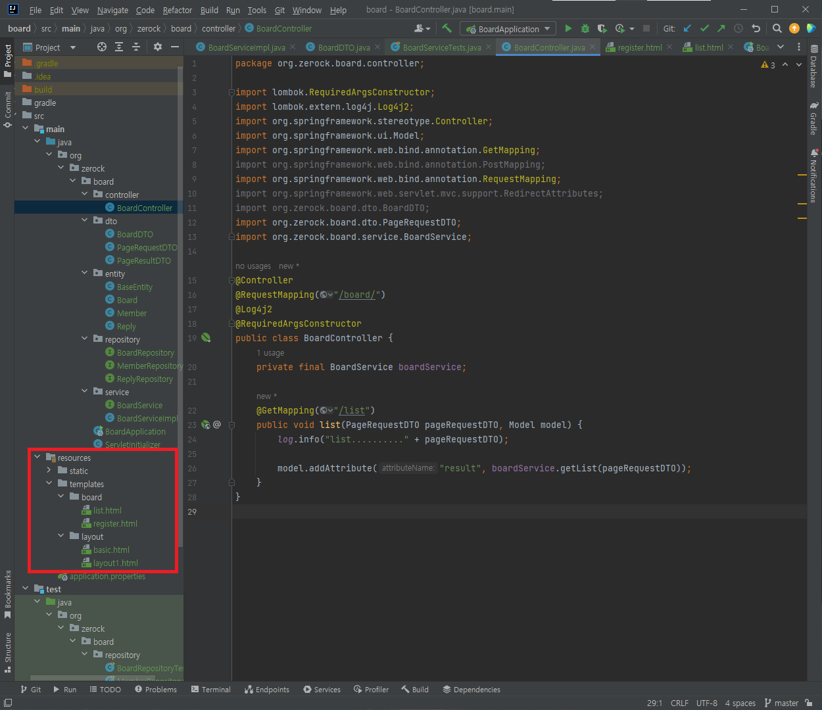Collapse the resources folder
Image resolution: width=822 pixels, height=710 pixels.
click(37, 457)
